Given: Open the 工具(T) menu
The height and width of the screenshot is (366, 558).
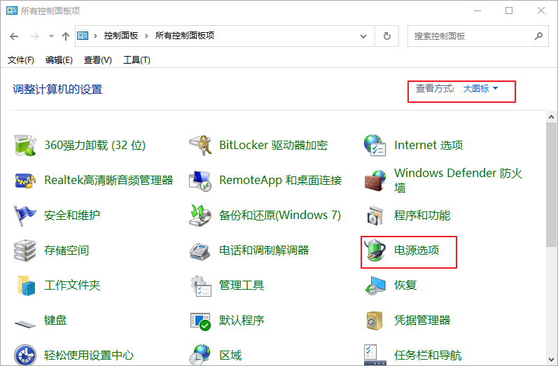Looking at the screenshot, I should pos(137,60).
